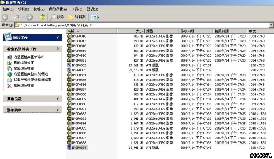Select the IMGP0846 JPEG file icon

pos(69,36)
